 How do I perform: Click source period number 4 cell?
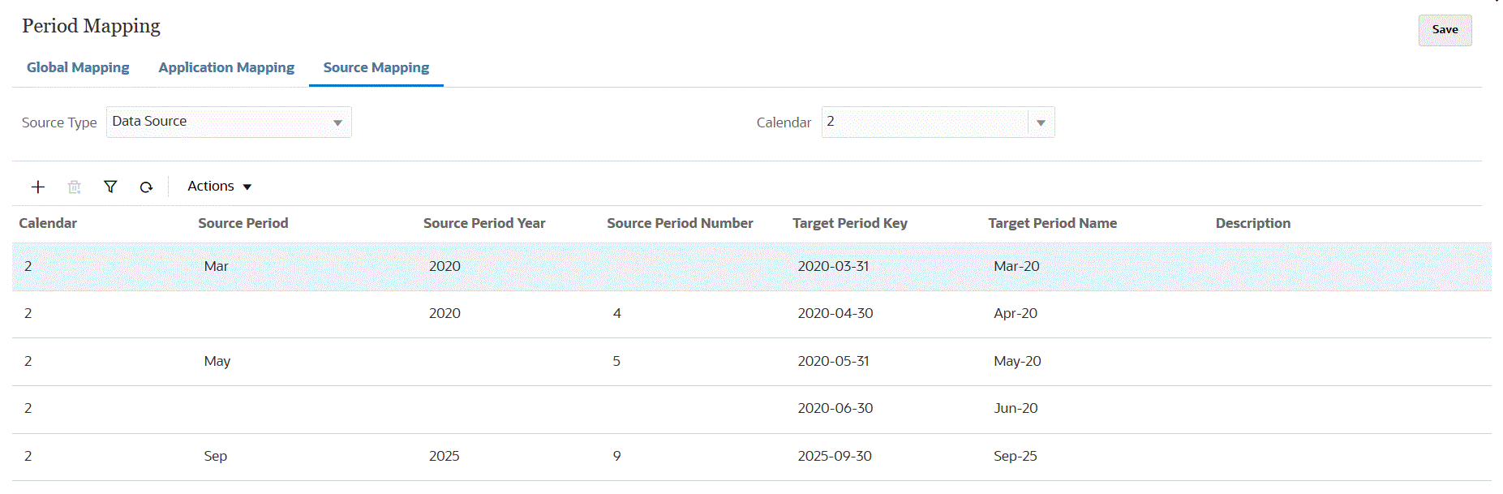[x=617, y=313]
